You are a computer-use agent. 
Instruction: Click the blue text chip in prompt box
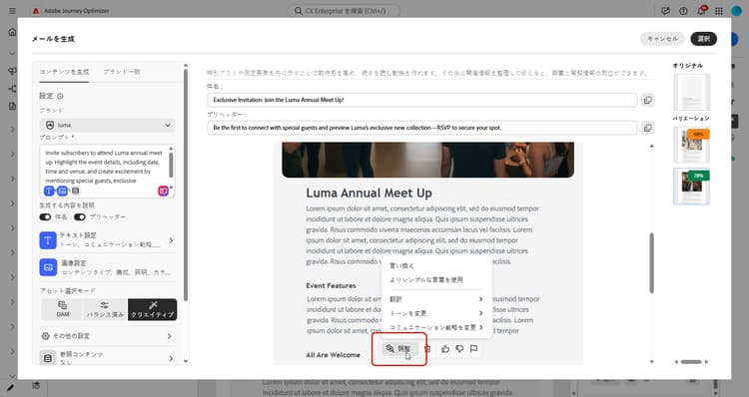pyautogui.click(x=49, y=191)
